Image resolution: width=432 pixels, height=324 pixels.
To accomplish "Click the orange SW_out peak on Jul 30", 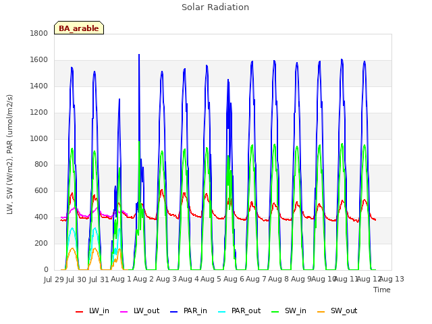I will (72, 249).
